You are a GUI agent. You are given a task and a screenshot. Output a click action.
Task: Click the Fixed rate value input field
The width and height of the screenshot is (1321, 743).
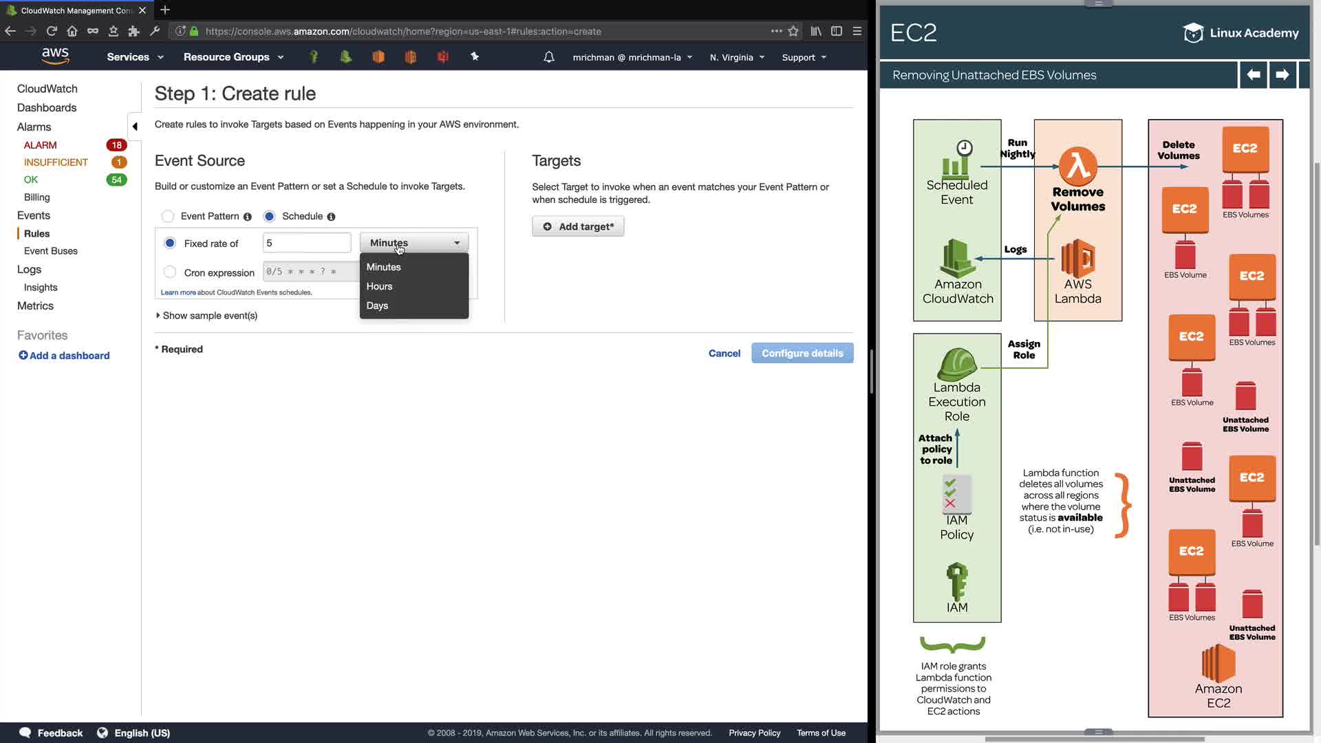307,243
